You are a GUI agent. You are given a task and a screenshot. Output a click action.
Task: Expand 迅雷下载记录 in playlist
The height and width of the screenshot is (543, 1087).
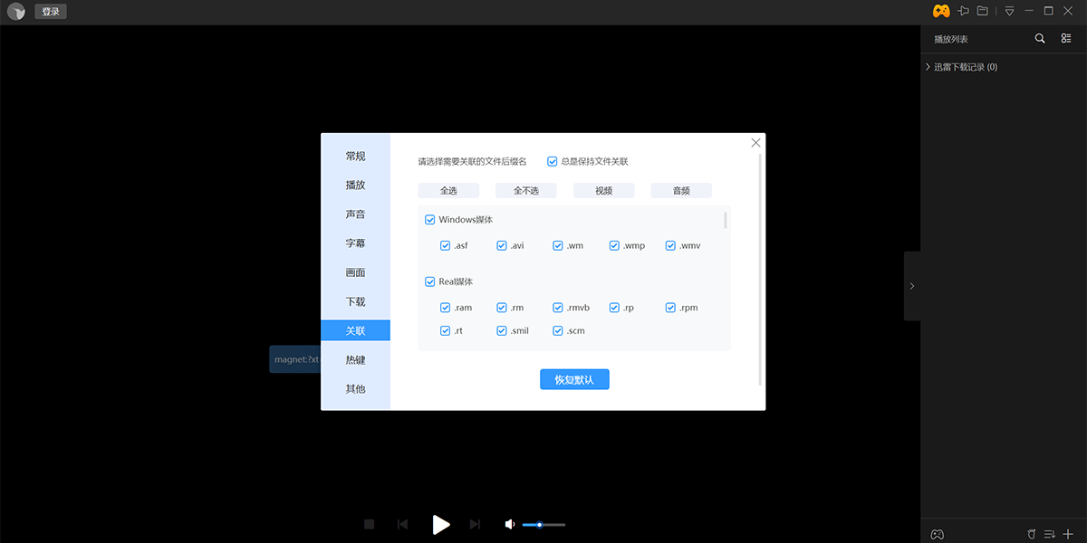click(x=928, y=67)
